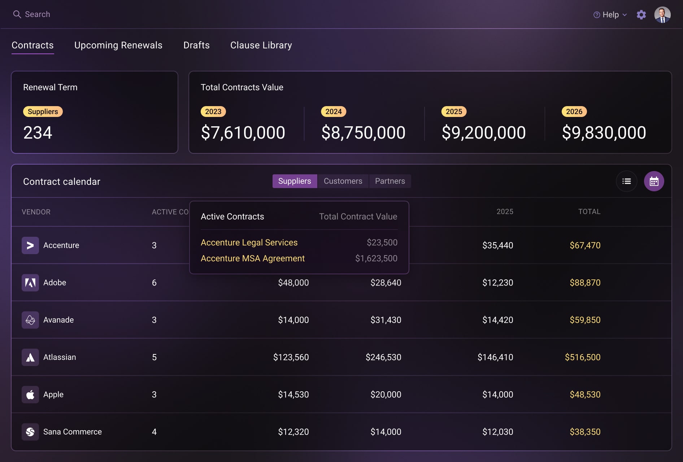Open the Upcoming Renewals tab
This screenshot has height=462, width=683.
pyautogui.click(x=118, y=45)
